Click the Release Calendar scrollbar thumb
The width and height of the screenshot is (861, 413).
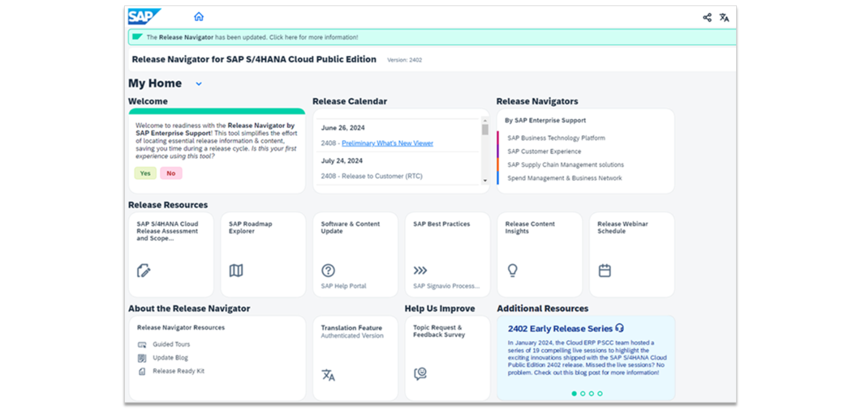click(x=485, y=130)
